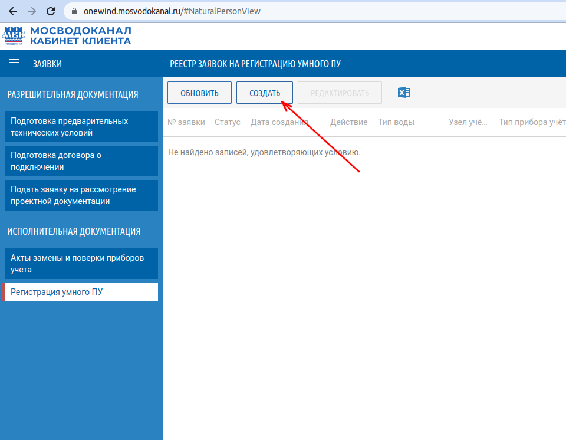Sort by № заявки column header

(186, 122)
